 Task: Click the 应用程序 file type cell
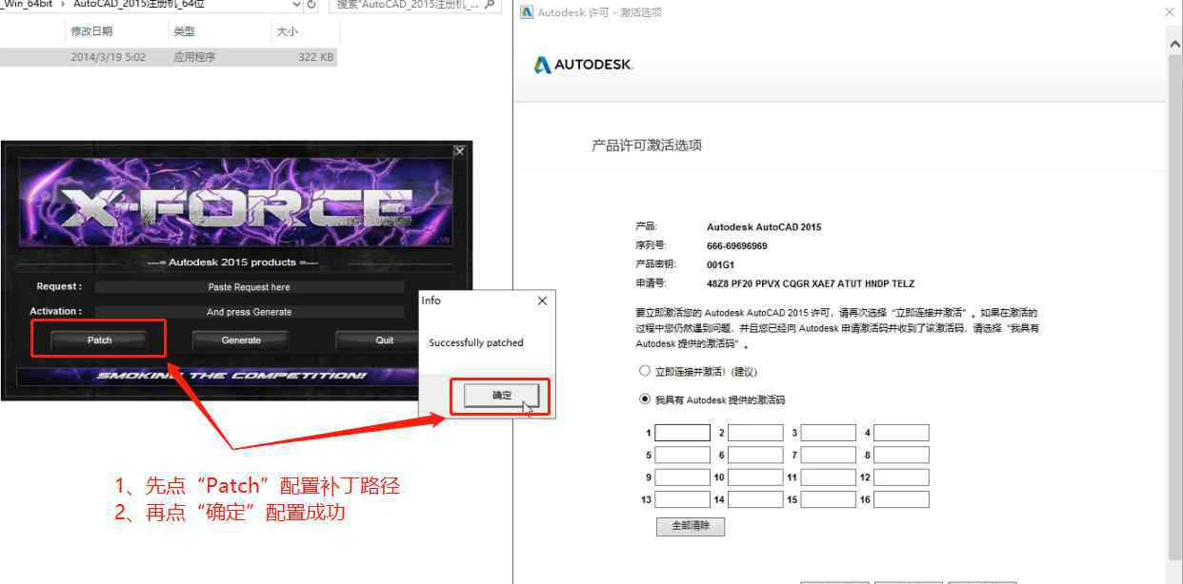click(194, 57)
